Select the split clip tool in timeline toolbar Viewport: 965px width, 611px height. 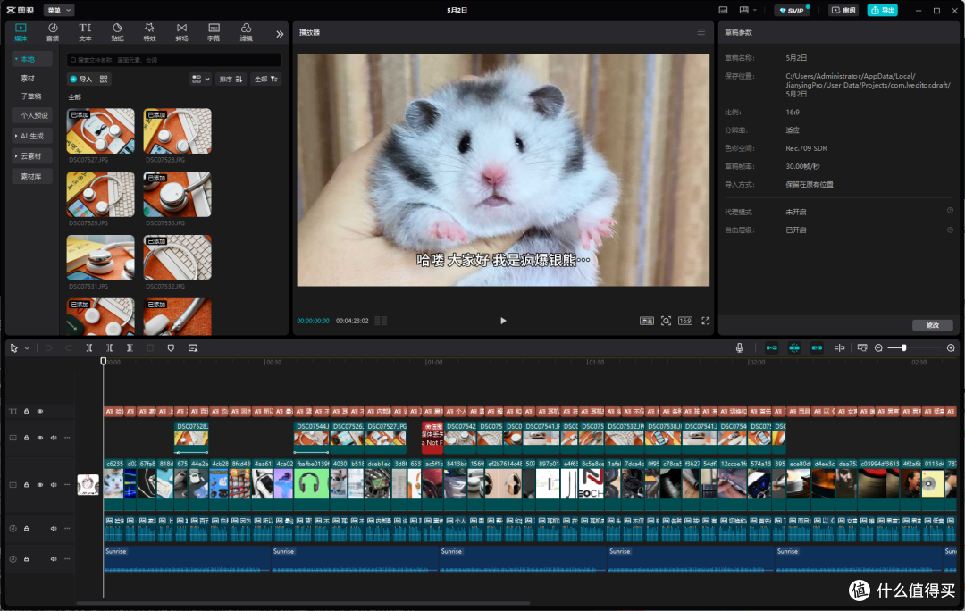click(x=89, y=347)
